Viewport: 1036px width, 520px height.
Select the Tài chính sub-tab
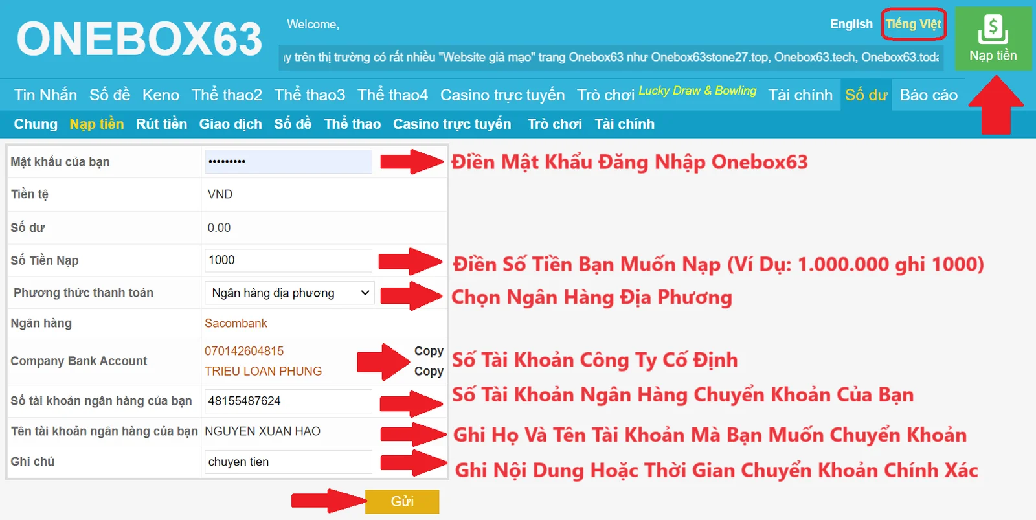pyautogui.click(x=624, y=124)
